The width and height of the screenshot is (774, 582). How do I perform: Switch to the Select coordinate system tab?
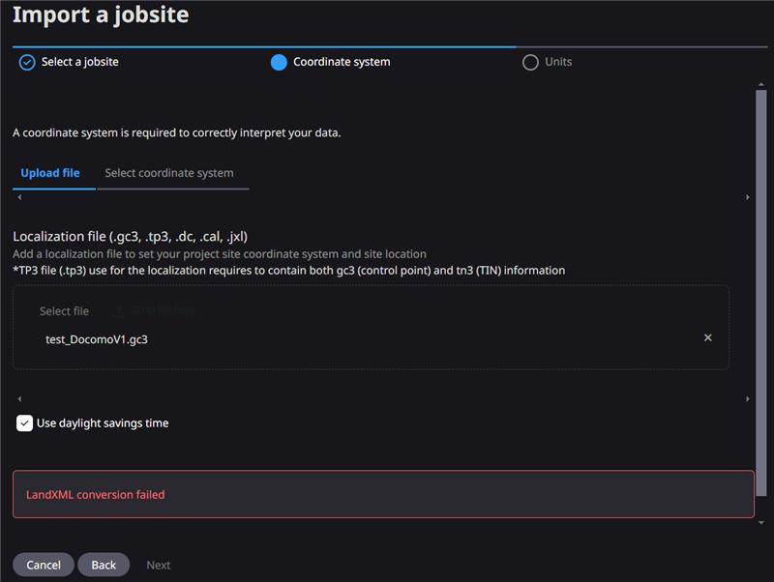(169, 173)
